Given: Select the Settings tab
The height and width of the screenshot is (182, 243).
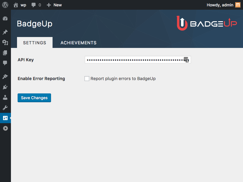Looking at the screenshot, I should pos(35,42).
